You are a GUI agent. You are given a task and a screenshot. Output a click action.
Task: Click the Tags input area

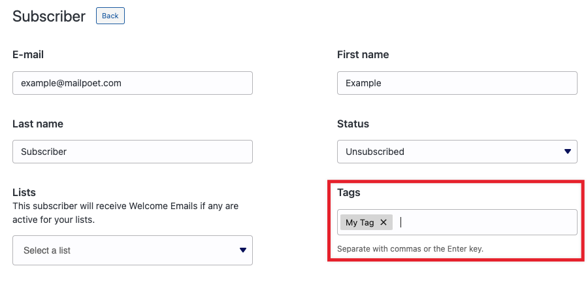(483, 222)
